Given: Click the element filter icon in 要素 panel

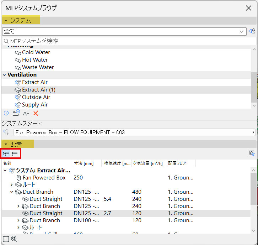Looking at the screenshot, I should (252, 153).
